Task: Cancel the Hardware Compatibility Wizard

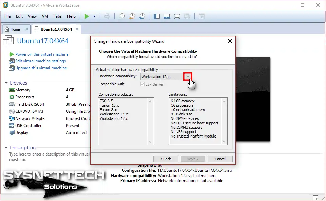Action: (220, 159)
